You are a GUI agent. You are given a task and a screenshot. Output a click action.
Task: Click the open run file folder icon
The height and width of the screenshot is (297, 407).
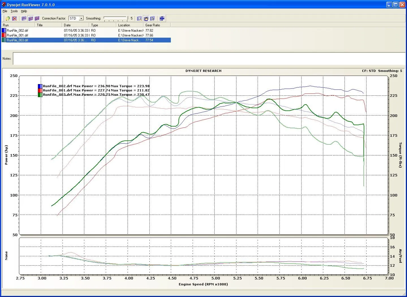8,18
